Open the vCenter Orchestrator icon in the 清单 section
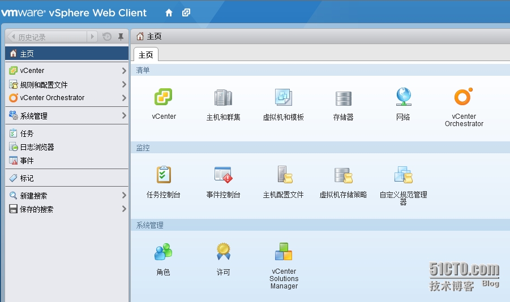 coord(464,97)
